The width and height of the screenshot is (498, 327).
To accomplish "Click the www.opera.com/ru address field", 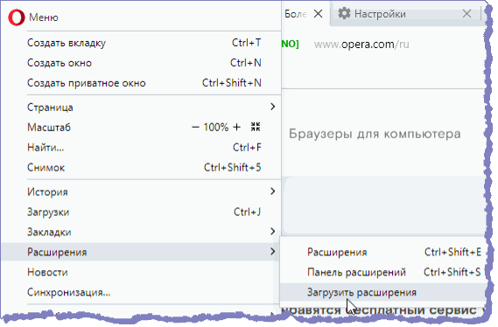I will point(361,45).
